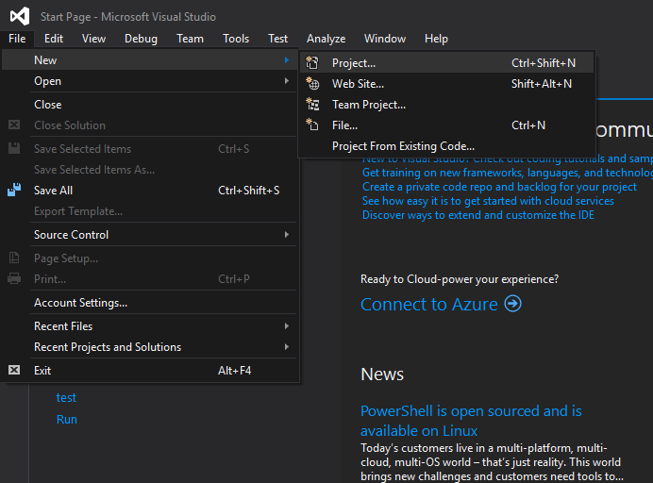Viewport: 653px width, 483px height.
Task: Open the Test menu
Action: [277, 39]
